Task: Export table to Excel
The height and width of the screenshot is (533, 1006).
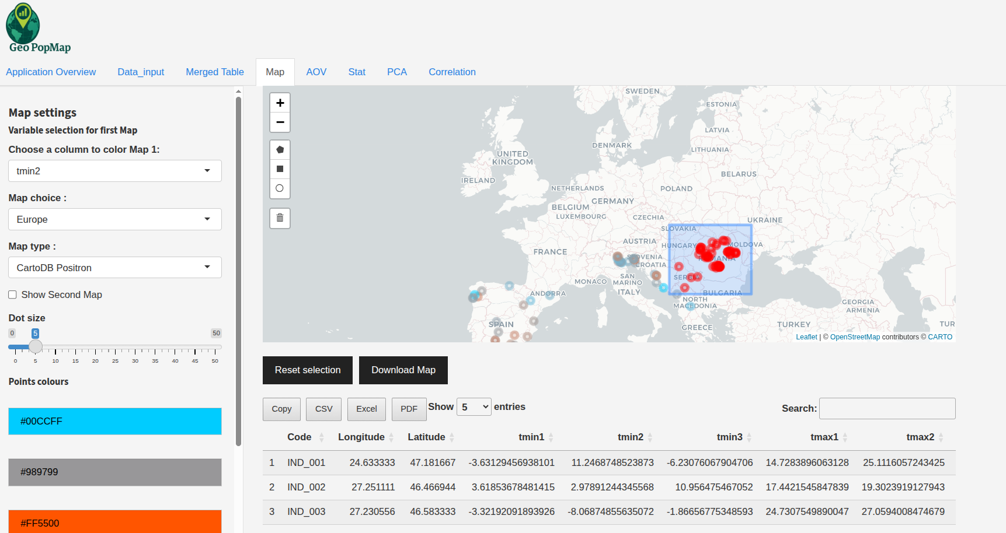Action: (367, 409)
